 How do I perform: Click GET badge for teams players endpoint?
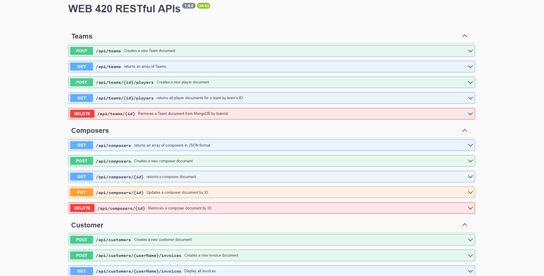82,98
